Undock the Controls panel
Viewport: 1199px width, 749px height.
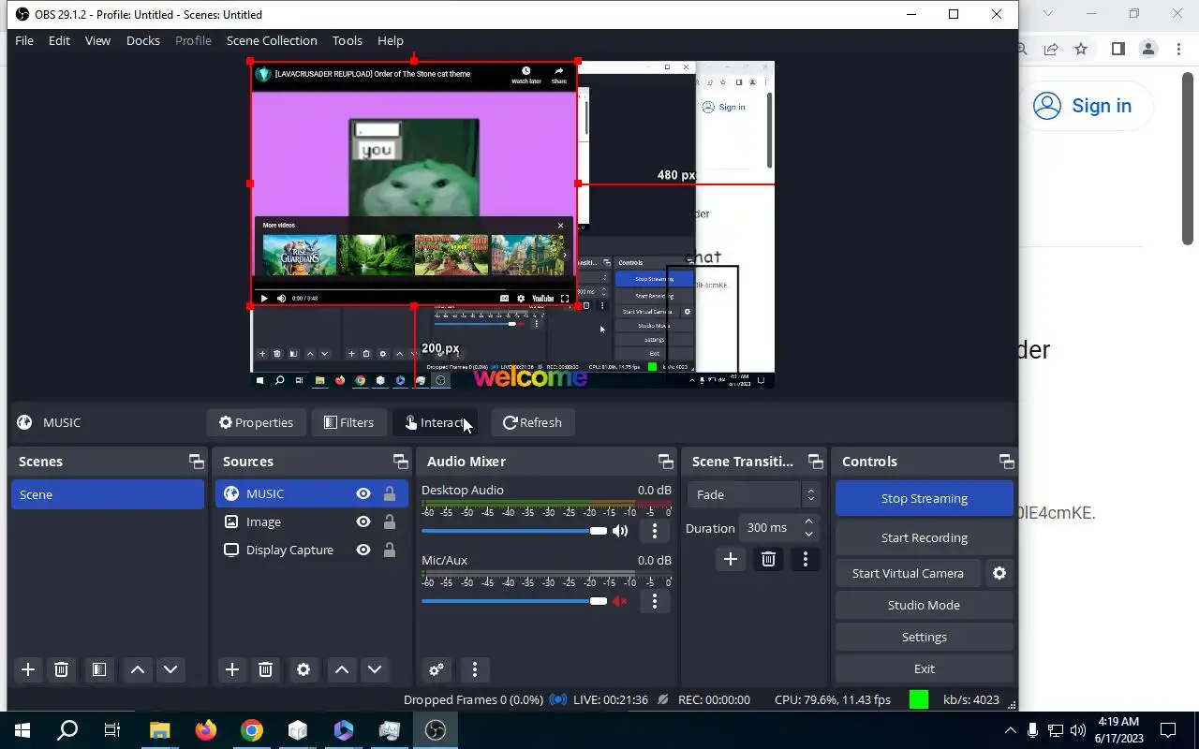pos(1006,462)
